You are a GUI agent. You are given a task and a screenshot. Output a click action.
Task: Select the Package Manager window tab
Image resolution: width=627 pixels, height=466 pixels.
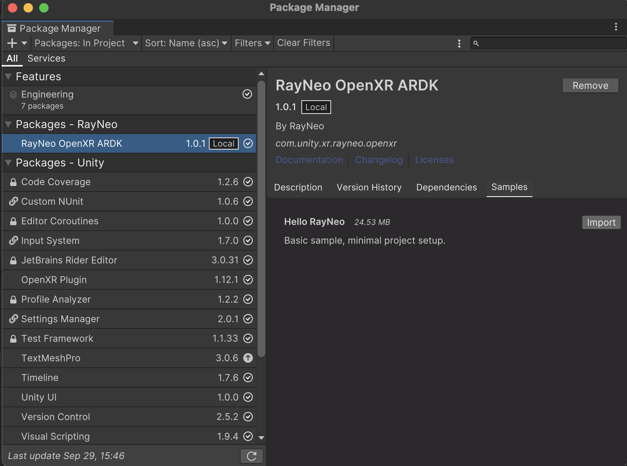(x=58, y=28)
